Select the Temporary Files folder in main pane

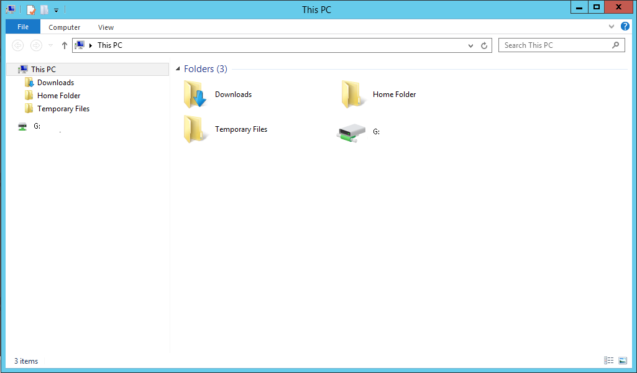[x=195, y=130]
